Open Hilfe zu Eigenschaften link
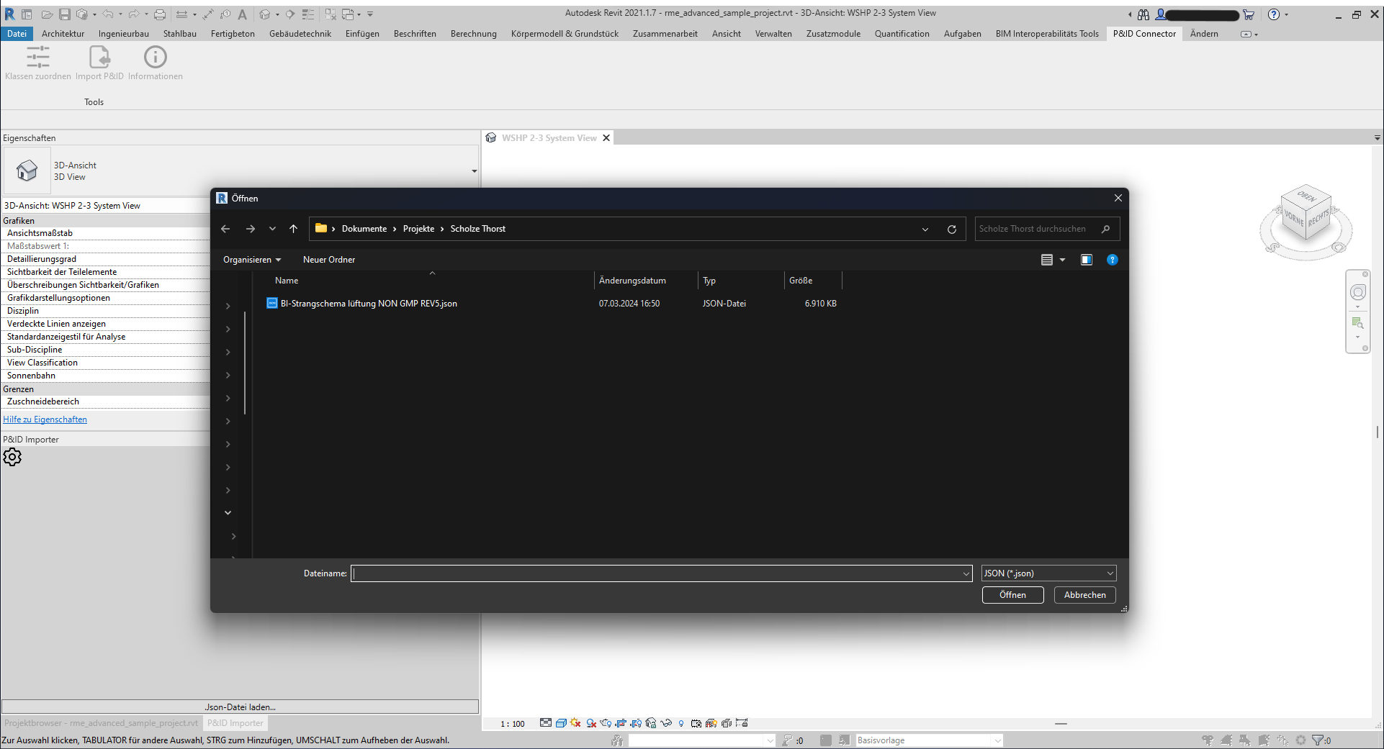1384x749 pixels. coord(45,419)
